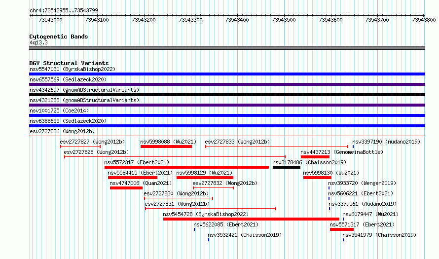Open the esv2727827 (Wong2012b) variant label
The height and width of the screenshot is (259, 439).
click(x=92, y=142)
